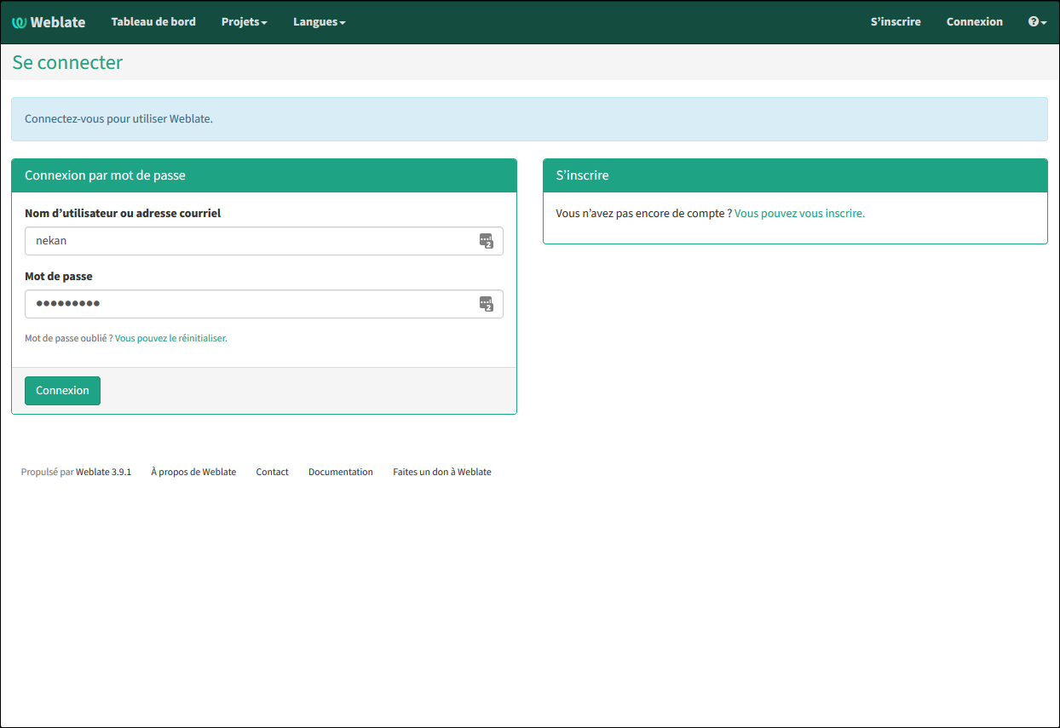Expand the Projets dropdown menu
The image size is (1060, 728).
pos(244,22)
